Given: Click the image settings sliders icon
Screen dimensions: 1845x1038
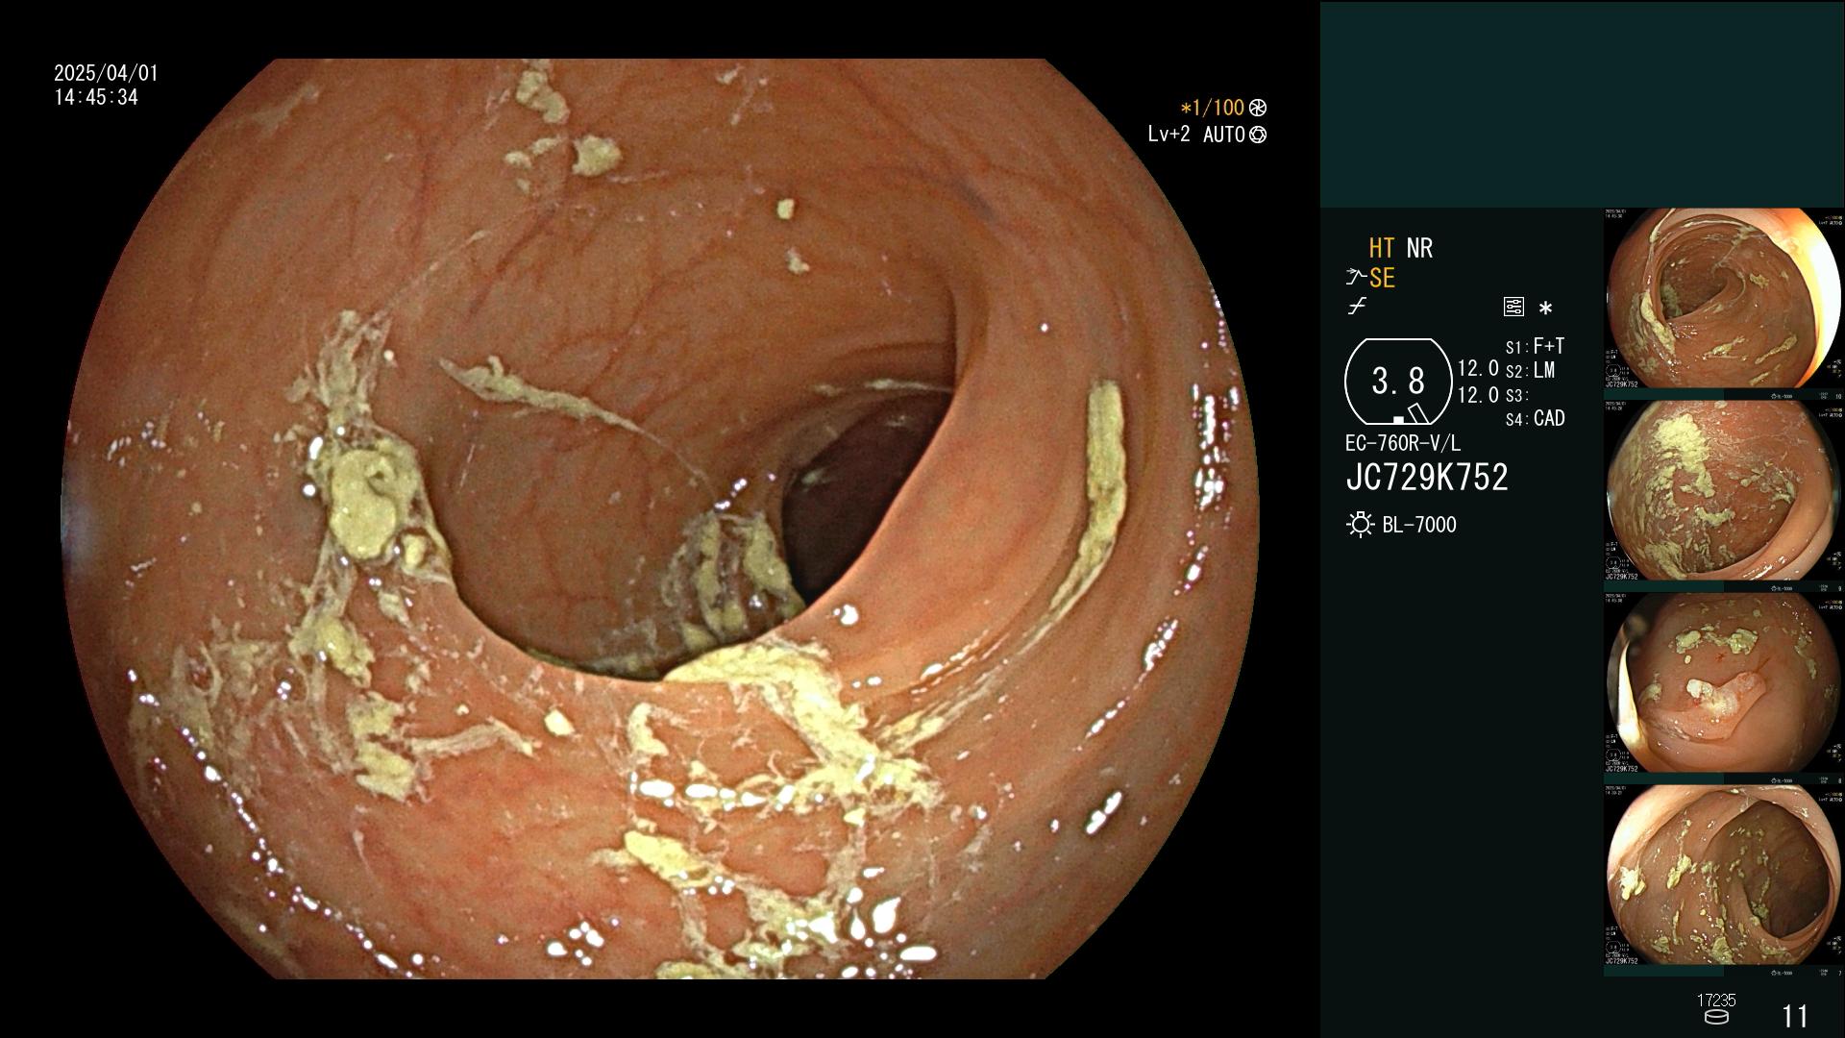Looking at the screenshot, I should click(1513, 308).
